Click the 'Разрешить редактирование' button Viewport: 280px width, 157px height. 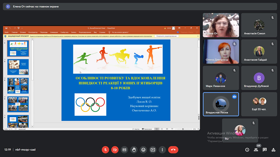tap(167, 36)
